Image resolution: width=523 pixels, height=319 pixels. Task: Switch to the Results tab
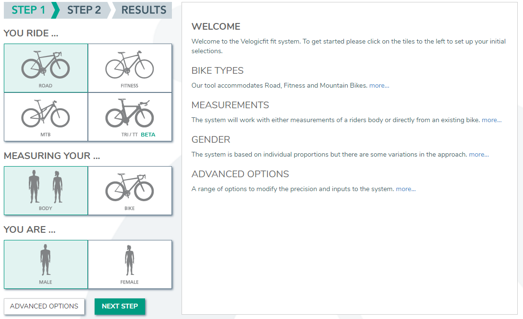144,10
